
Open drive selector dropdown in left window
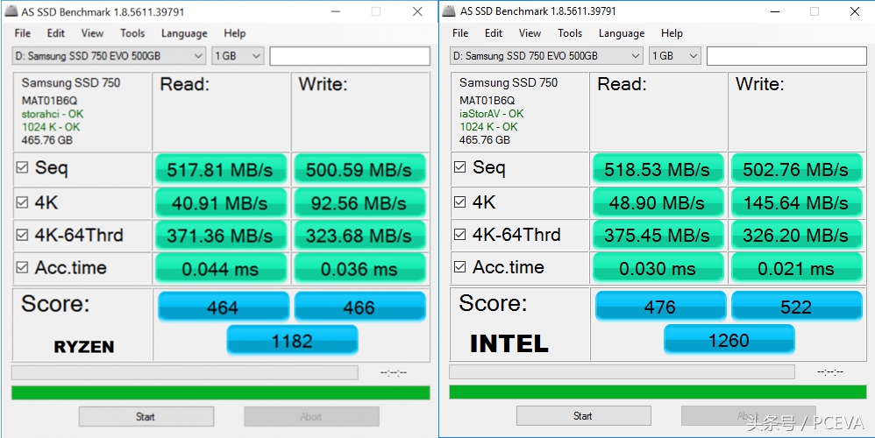coord(109,56)
